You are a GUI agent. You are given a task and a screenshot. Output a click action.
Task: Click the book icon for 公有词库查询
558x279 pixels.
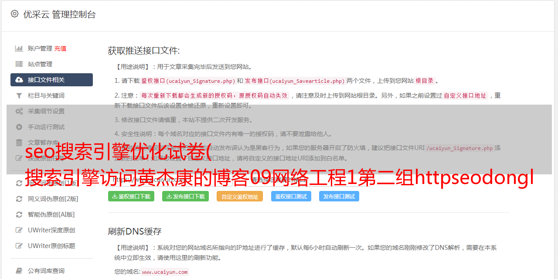19,271
